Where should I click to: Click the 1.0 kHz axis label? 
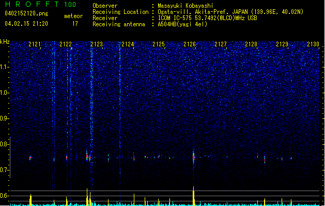pos(5,93)
